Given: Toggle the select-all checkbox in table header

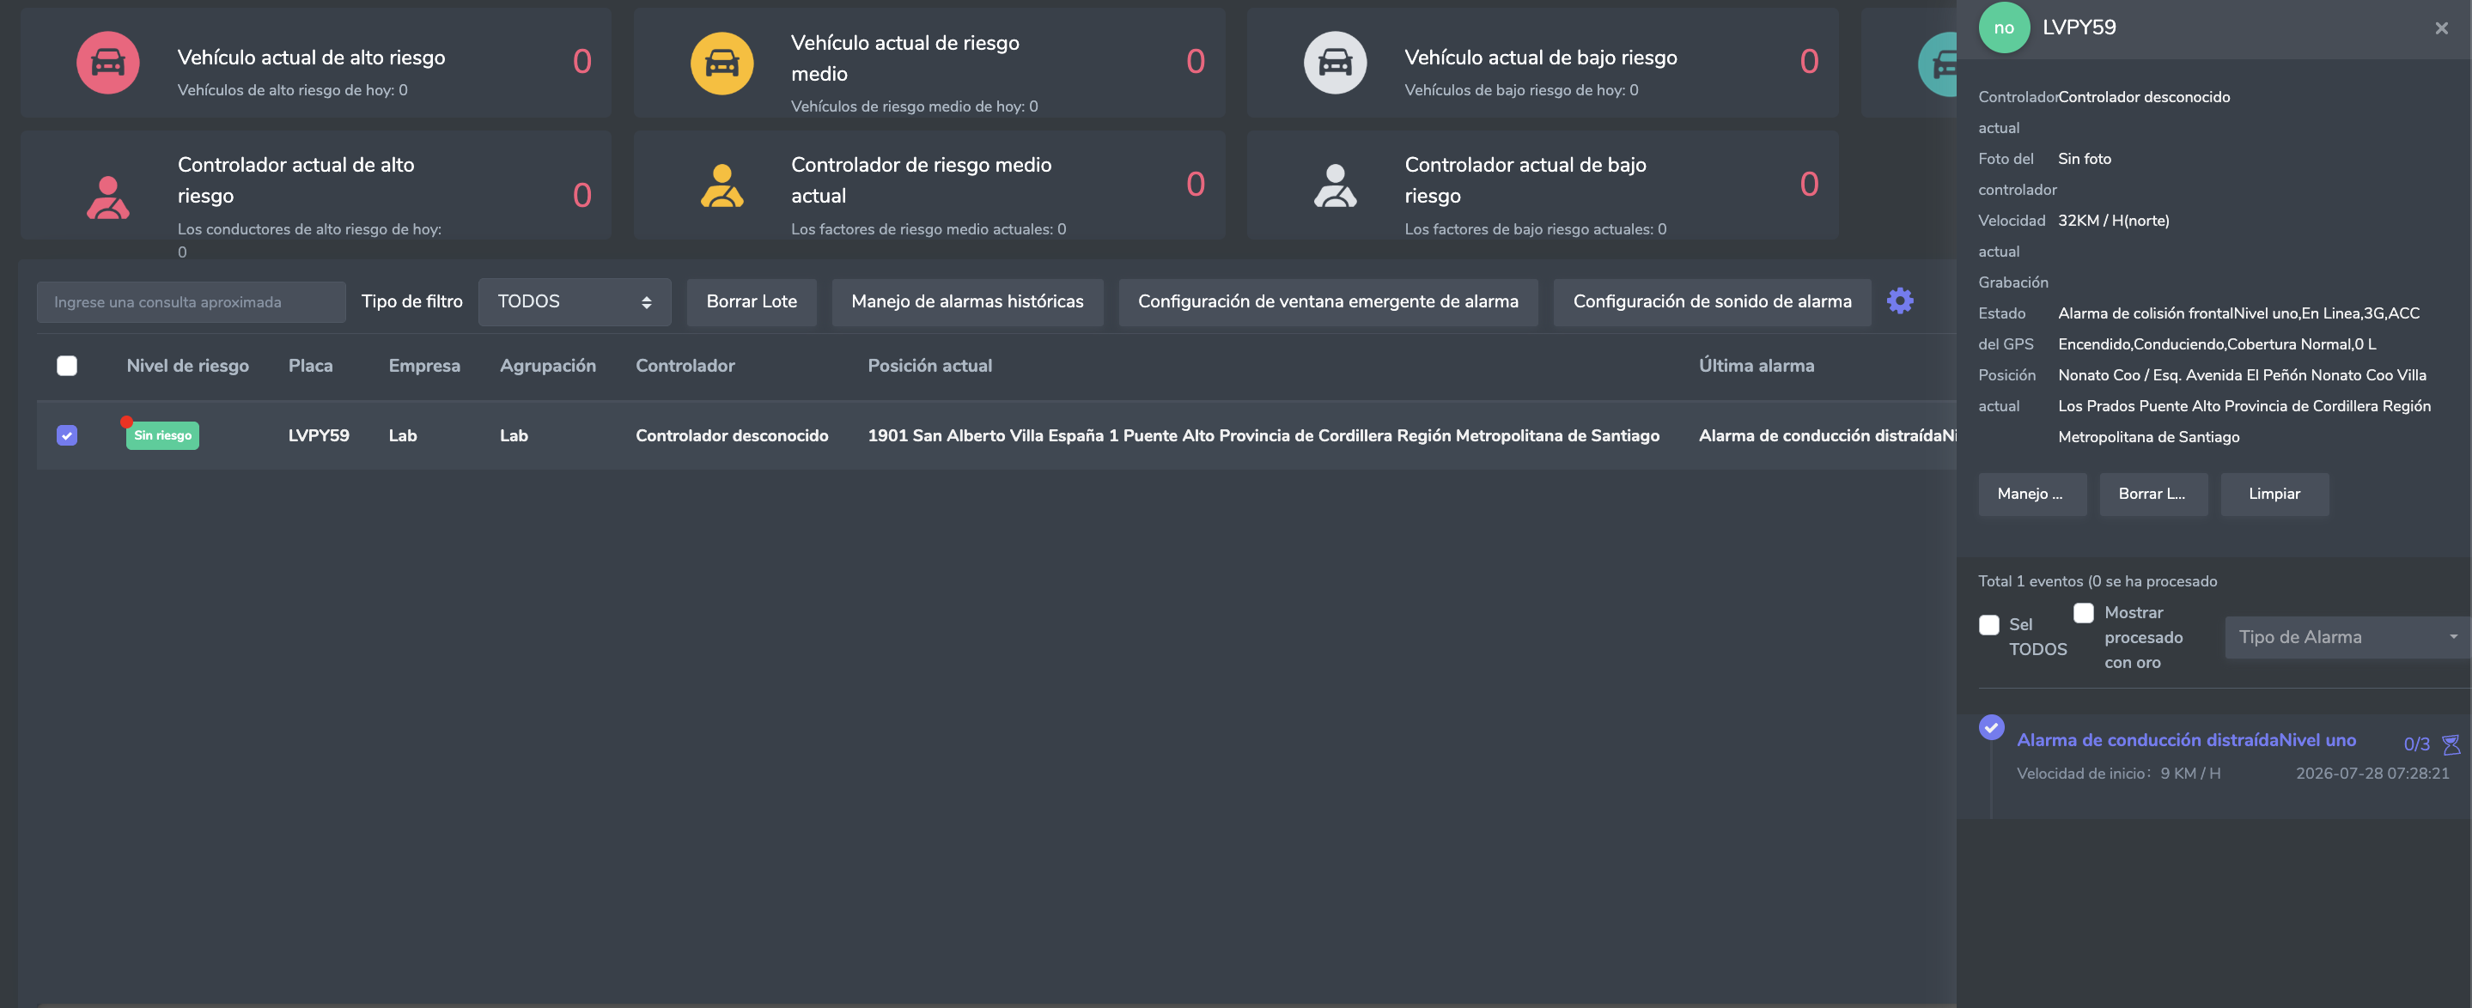Looking at the screenshot, I should click(x=66, y=366).
